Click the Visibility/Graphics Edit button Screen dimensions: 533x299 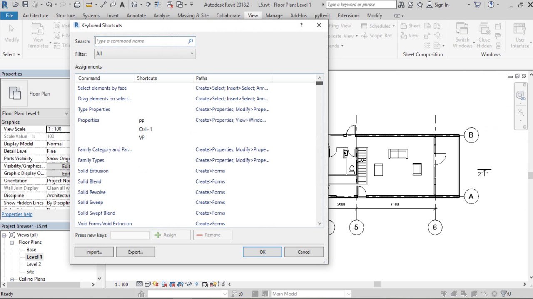click(x=58, y=166)
